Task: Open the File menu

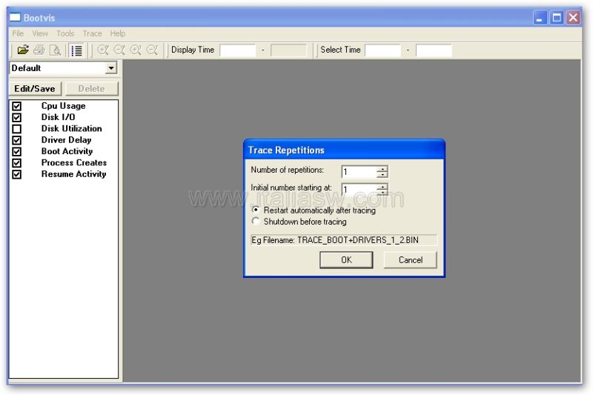Action: tap(18, 33)
